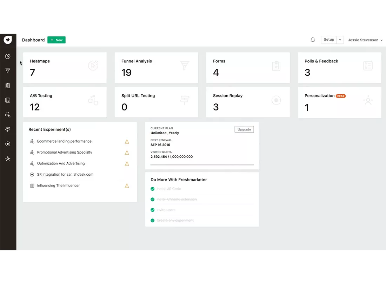Open SR Integration for zar..shdesk.com

point(65,174)
